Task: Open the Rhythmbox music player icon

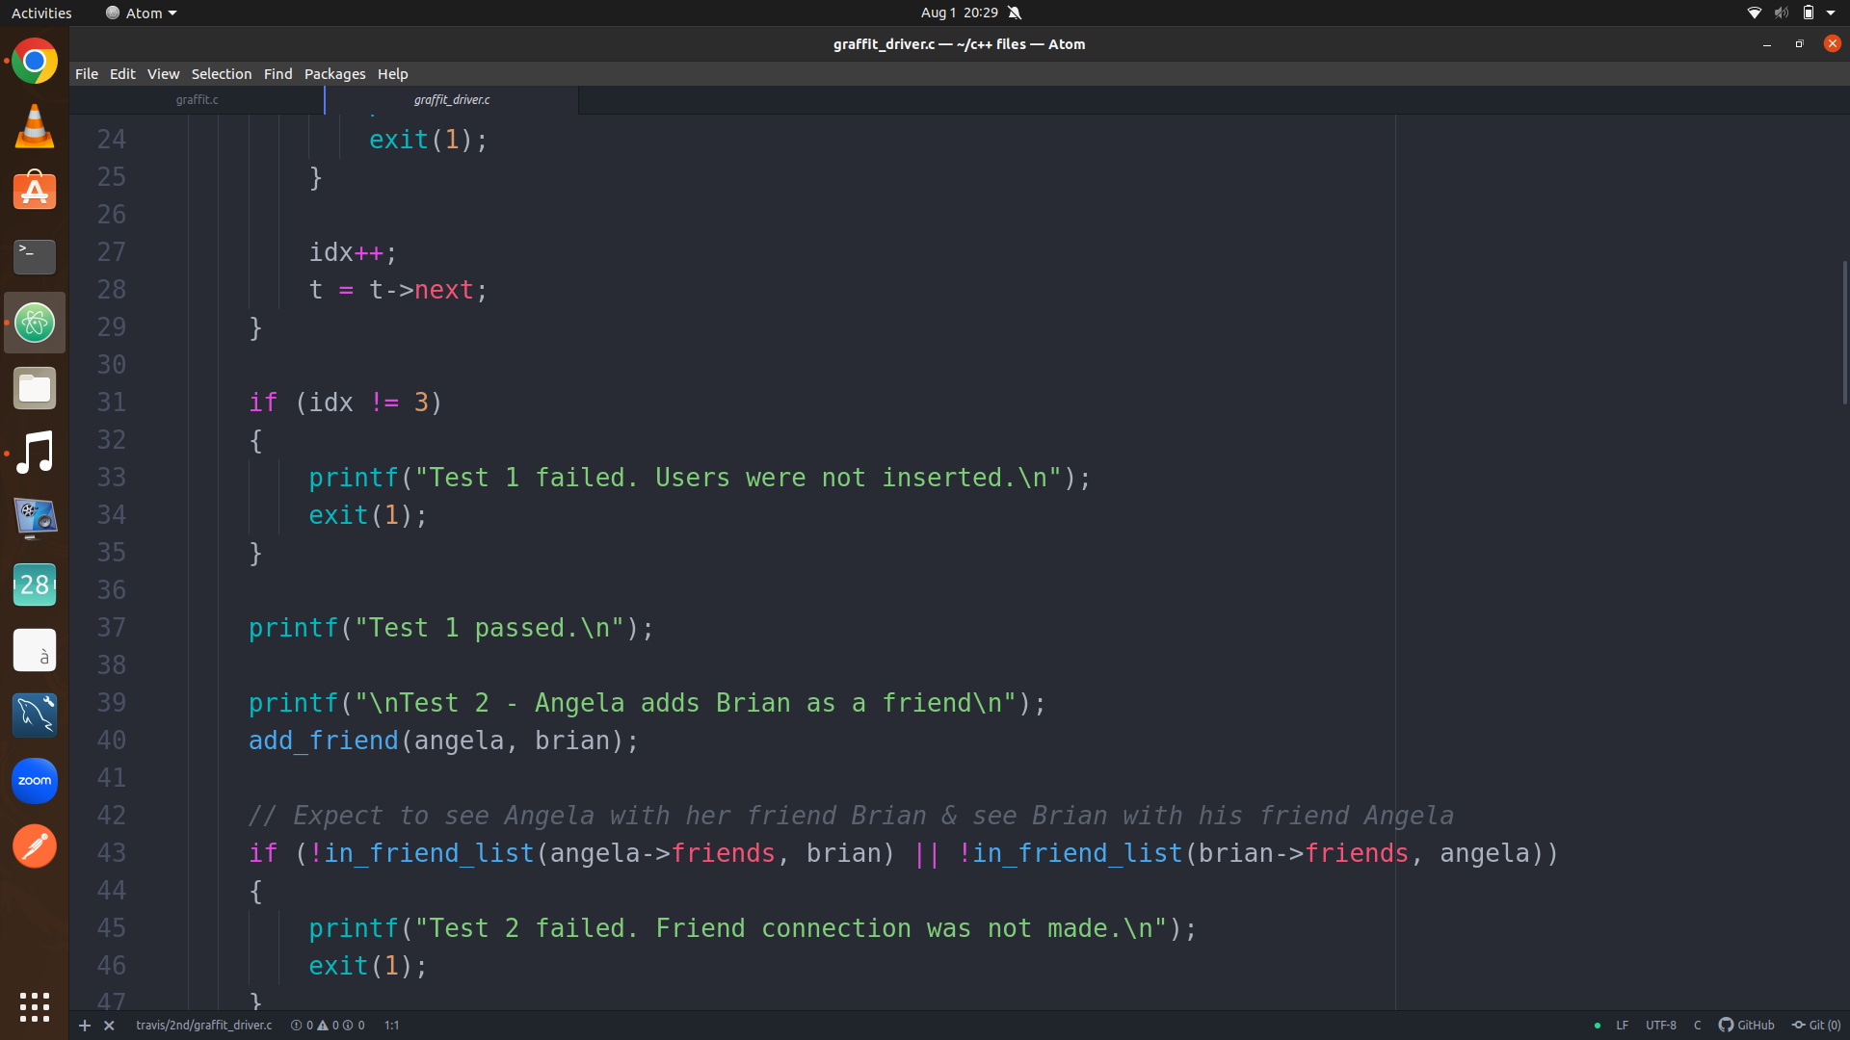Action: pos(35,454)
